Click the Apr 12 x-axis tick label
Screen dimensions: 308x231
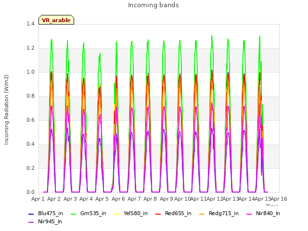[x=215, y=199]
